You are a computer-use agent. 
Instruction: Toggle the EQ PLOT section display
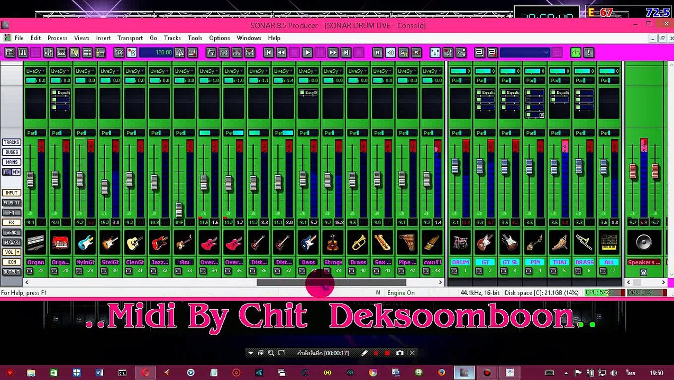pyautogui.click(x=12, y=203)
